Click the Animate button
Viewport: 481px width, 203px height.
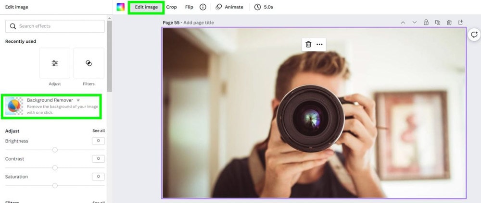tap(229, 7)
